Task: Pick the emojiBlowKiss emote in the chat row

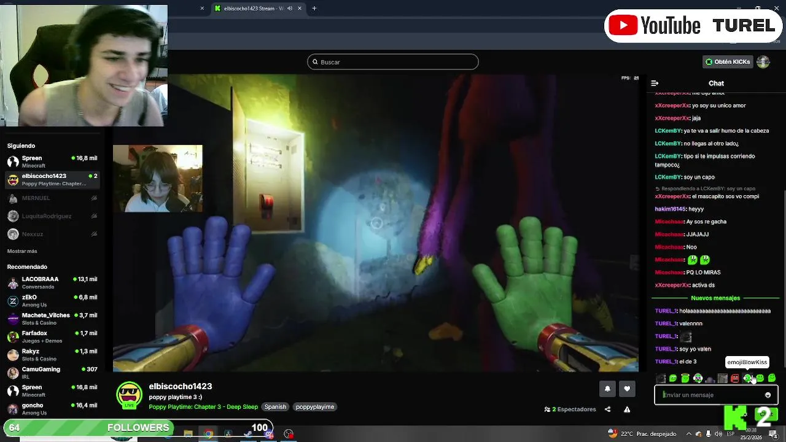Action: point(747,378)
